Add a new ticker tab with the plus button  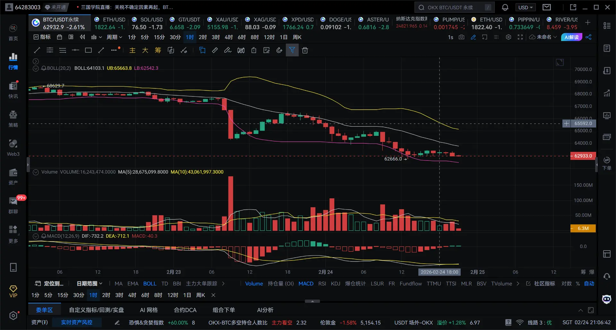[x=588, y=22]
